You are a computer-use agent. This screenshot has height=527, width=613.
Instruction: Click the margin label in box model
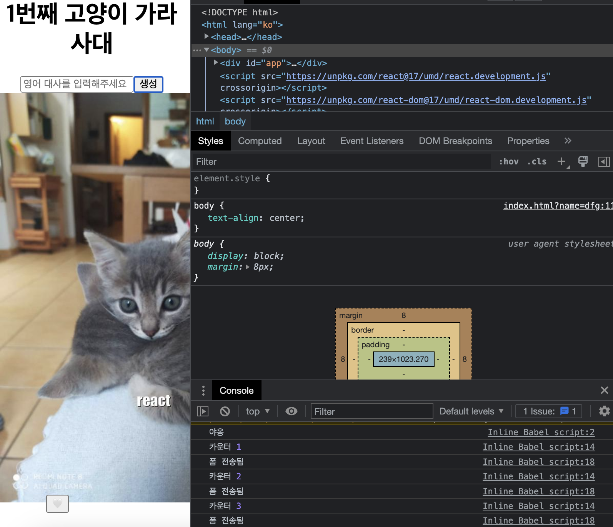click(x=351, y=315)
